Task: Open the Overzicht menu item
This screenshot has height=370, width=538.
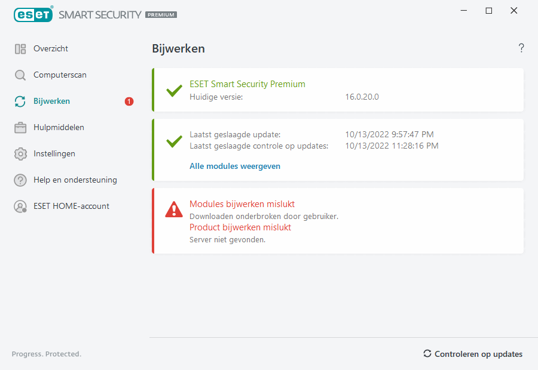Action: [51, 49]
